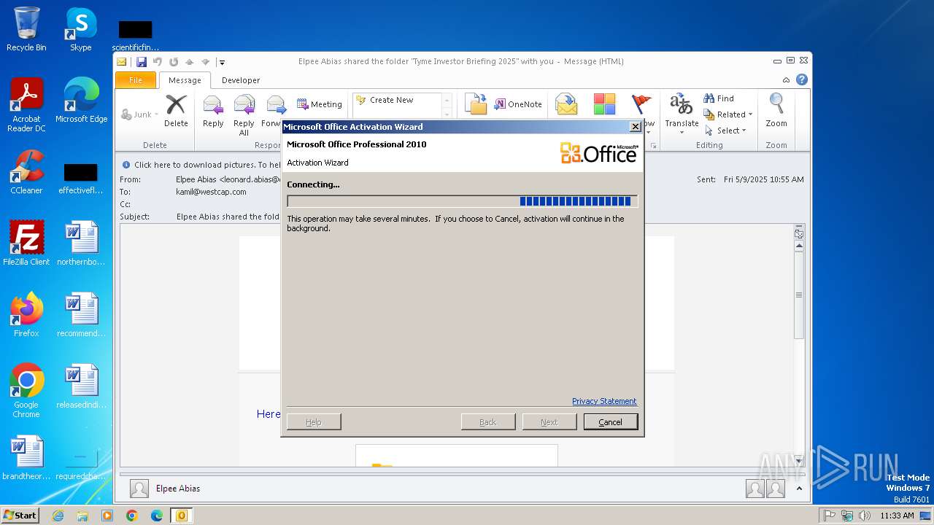Click the Follow Up red flag icon
The width and height of the screenshot is (934, 525).
pyautogui.click(x=641, y=104)
